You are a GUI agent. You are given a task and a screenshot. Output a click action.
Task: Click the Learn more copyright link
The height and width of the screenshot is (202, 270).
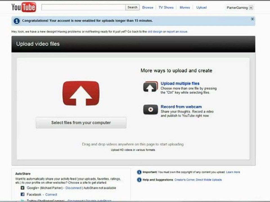[x=233, y=172]
